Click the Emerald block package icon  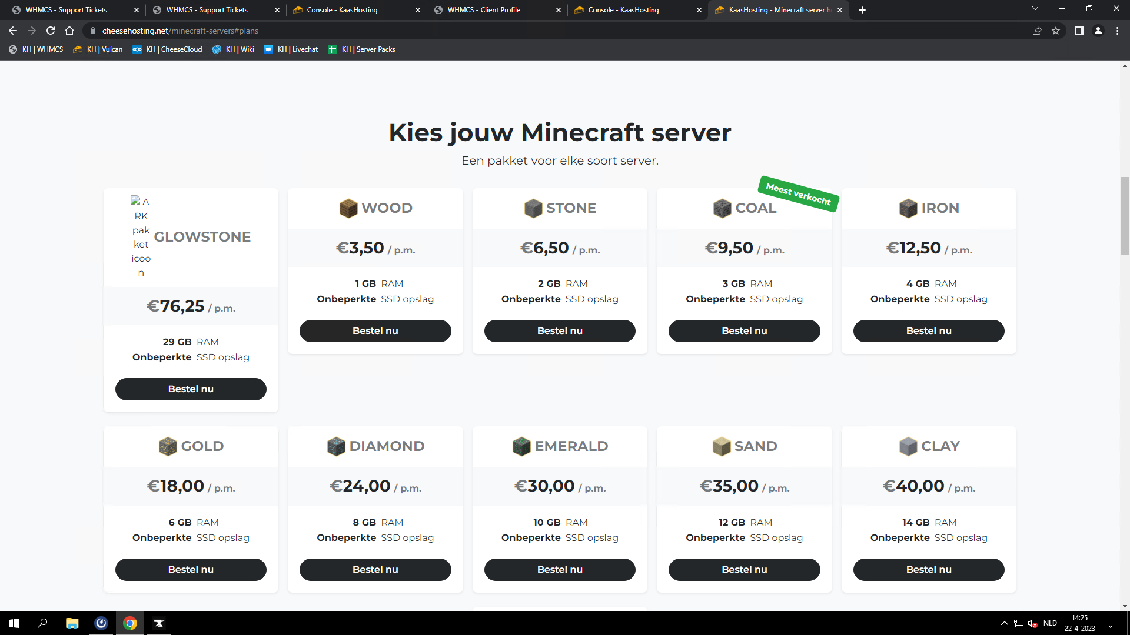pos(521,446)
